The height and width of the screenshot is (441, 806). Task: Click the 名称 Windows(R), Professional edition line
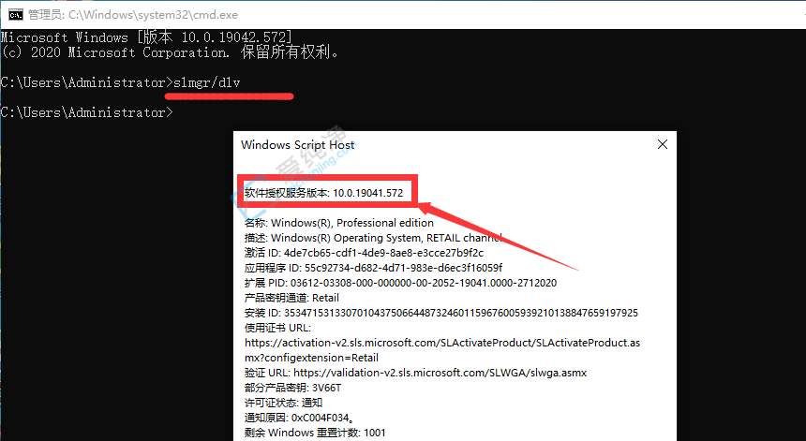click(338, 223)
